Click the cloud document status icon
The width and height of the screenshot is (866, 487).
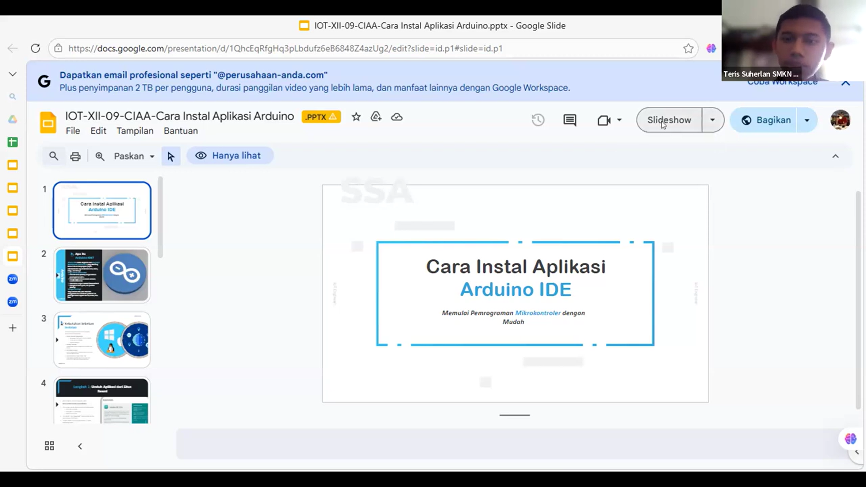397,117
